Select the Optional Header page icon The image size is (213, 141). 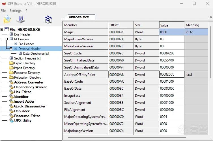pos(16,49)
